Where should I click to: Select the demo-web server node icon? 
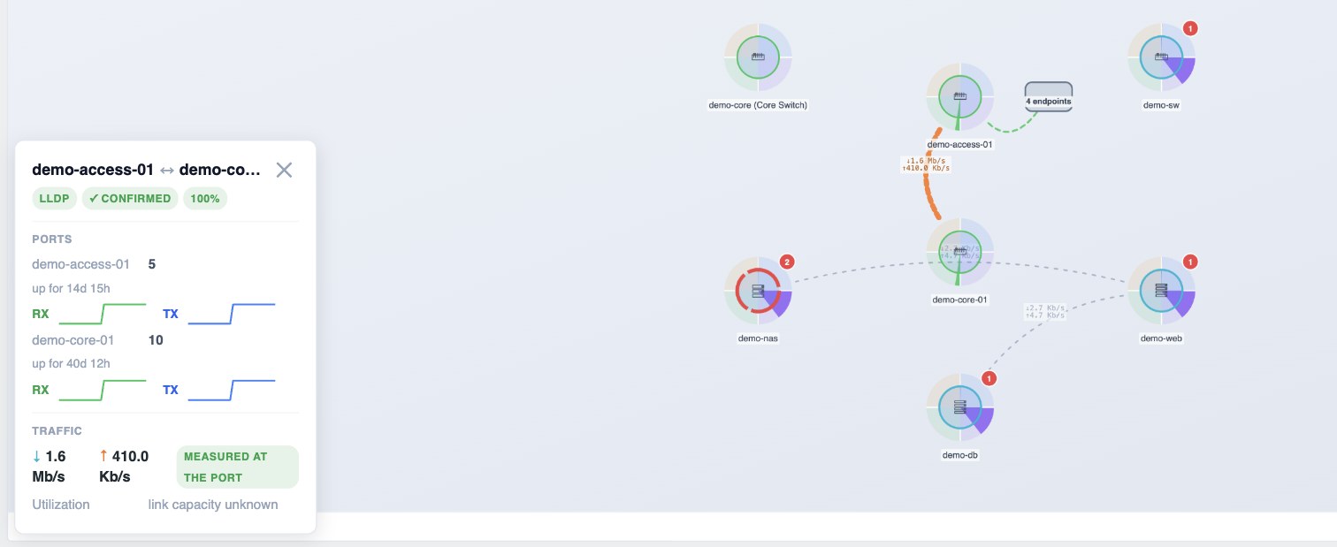pyautogui.click(x=1161, y=290)
